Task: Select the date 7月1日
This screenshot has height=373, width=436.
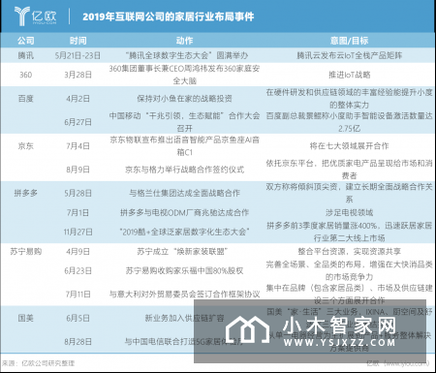Action: (x=78, y=212)
